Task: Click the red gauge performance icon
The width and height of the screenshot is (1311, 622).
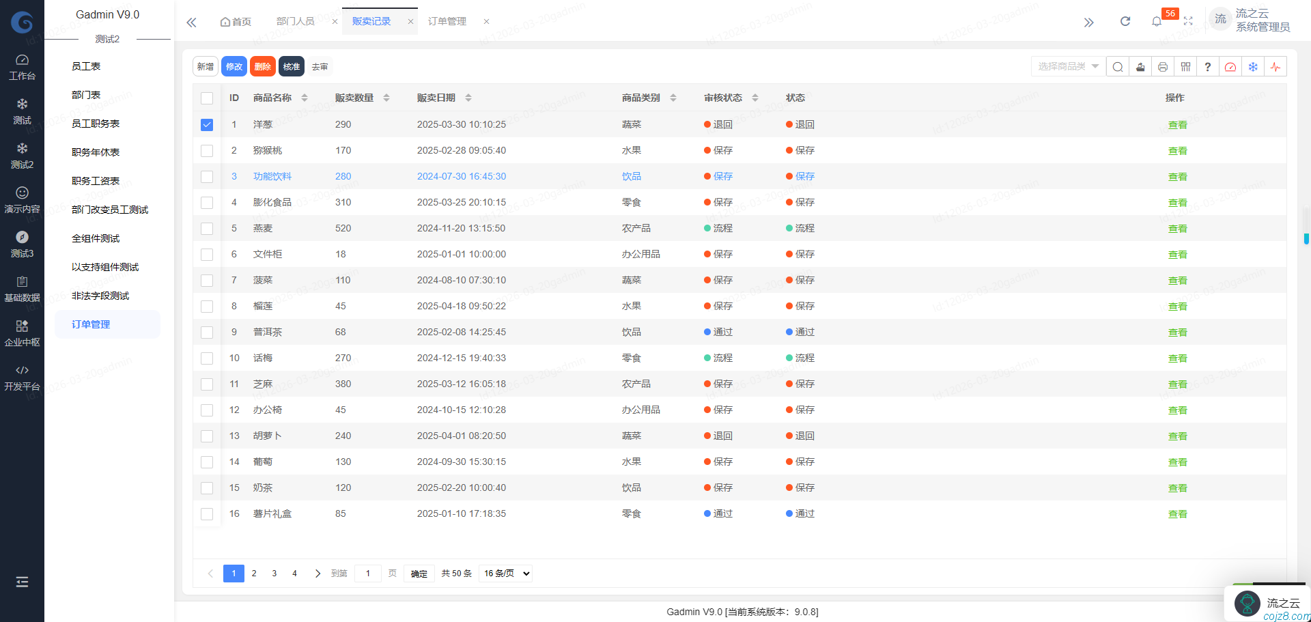Action: [1230, 66]
